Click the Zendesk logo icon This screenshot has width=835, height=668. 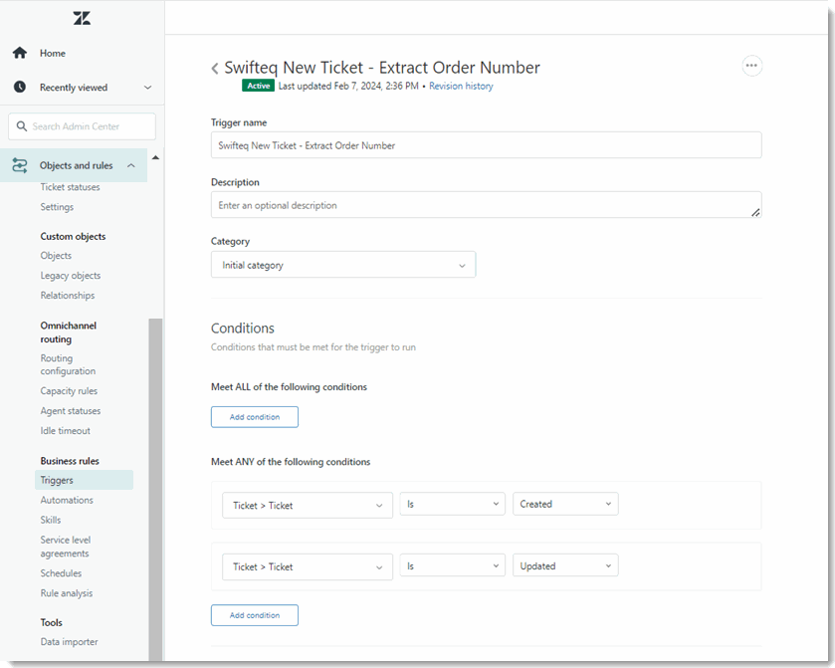82,18
